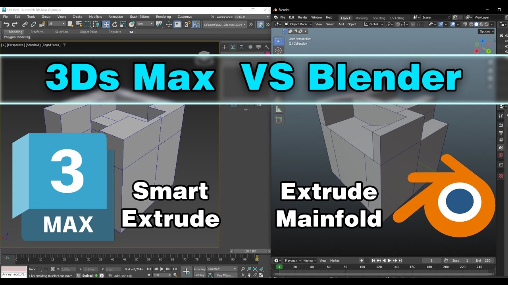Screen dimensions: 508x285
Task: Toggle X-ray in Blender viewport header
Action: coord(465,24)
